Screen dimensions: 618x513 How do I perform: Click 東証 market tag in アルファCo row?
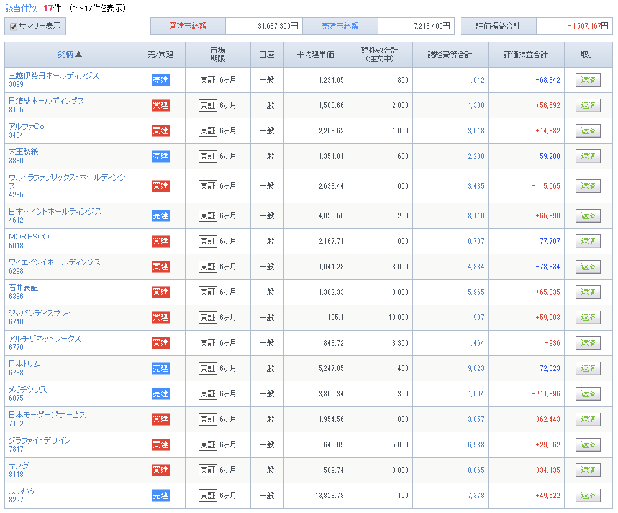pyautogui.click(x=208, y=131)
